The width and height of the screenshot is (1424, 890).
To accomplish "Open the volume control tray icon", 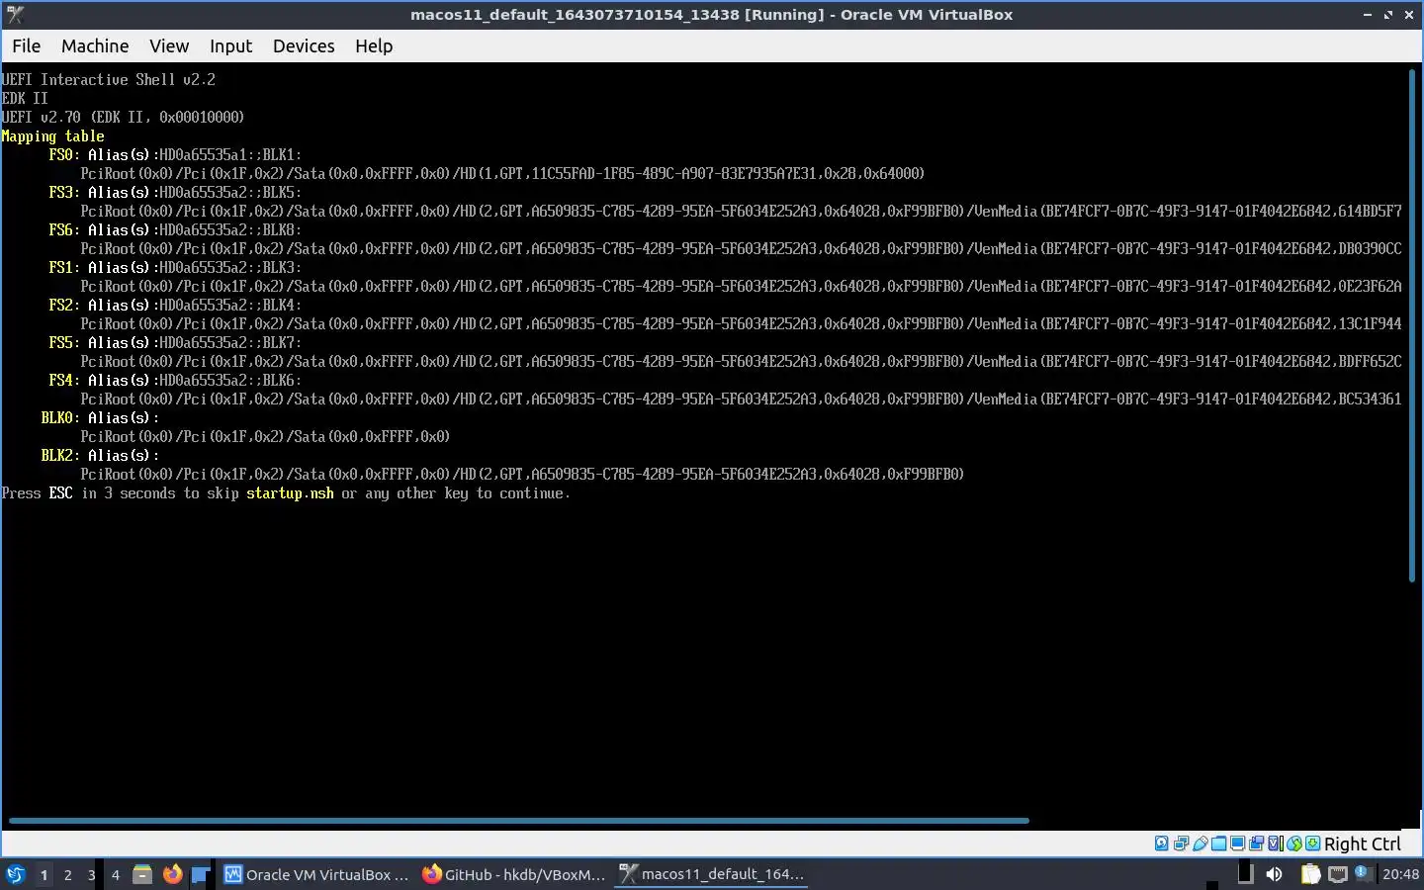I will (1274, 874).
